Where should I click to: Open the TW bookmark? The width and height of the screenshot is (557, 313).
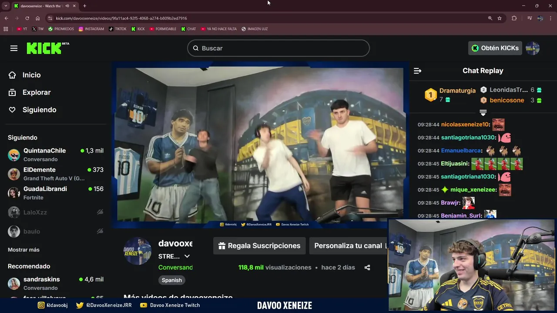click(x=38, y=29)
